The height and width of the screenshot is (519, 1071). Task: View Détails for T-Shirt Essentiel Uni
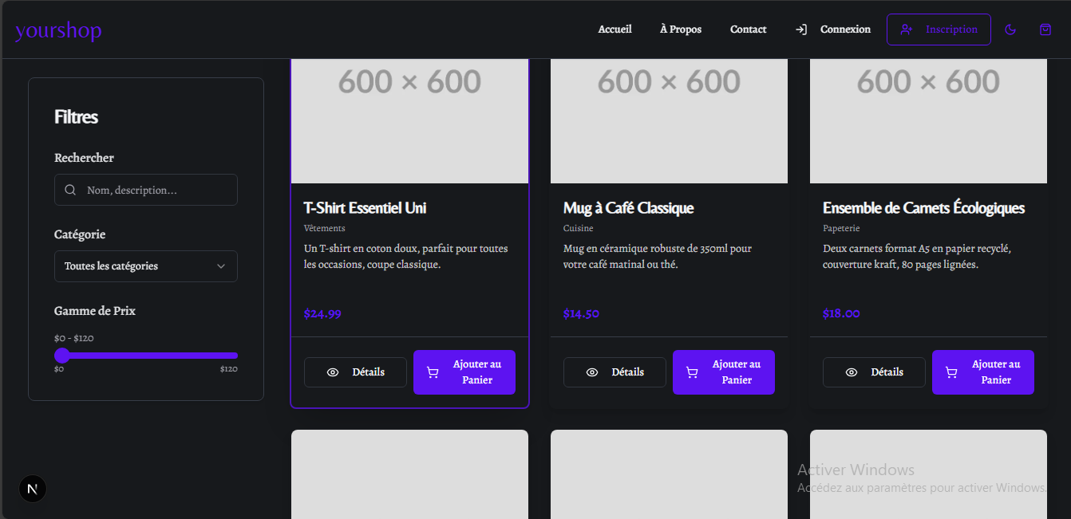click(x=355, y=372)
